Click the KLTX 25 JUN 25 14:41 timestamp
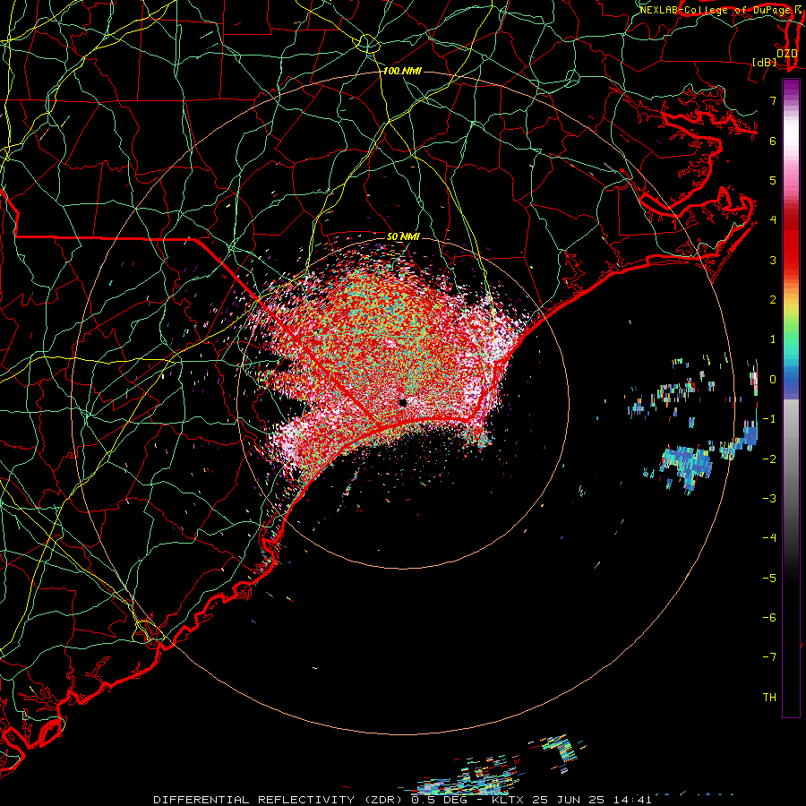 point(571,800)
